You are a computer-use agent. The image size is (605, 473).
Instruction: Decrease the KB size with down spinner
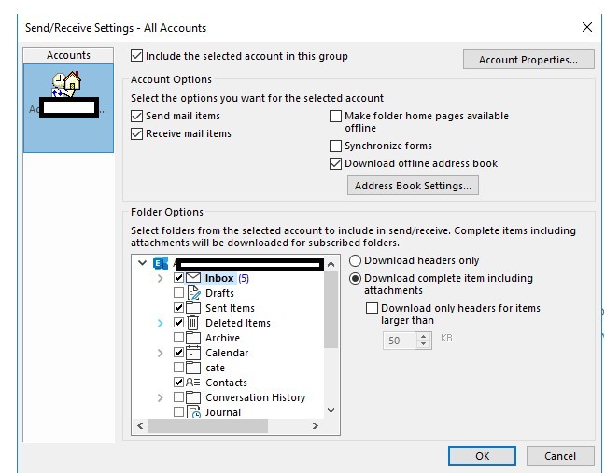coord(424,344)
